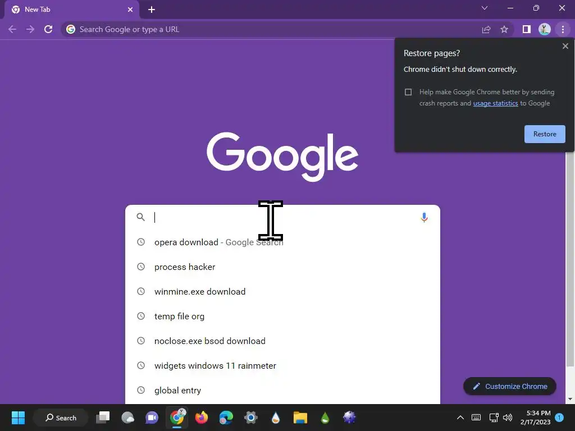Open the tab search chevron
Viewport: 575px width, 431px height.
click(x=485, y=8)
